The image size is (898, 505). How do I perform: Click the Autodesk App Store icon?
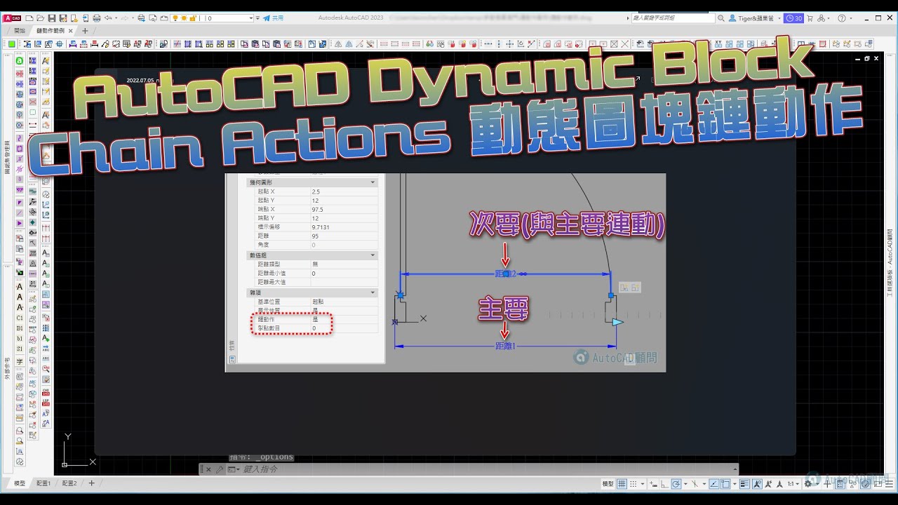pyautogui.click(x=822, y=18)
